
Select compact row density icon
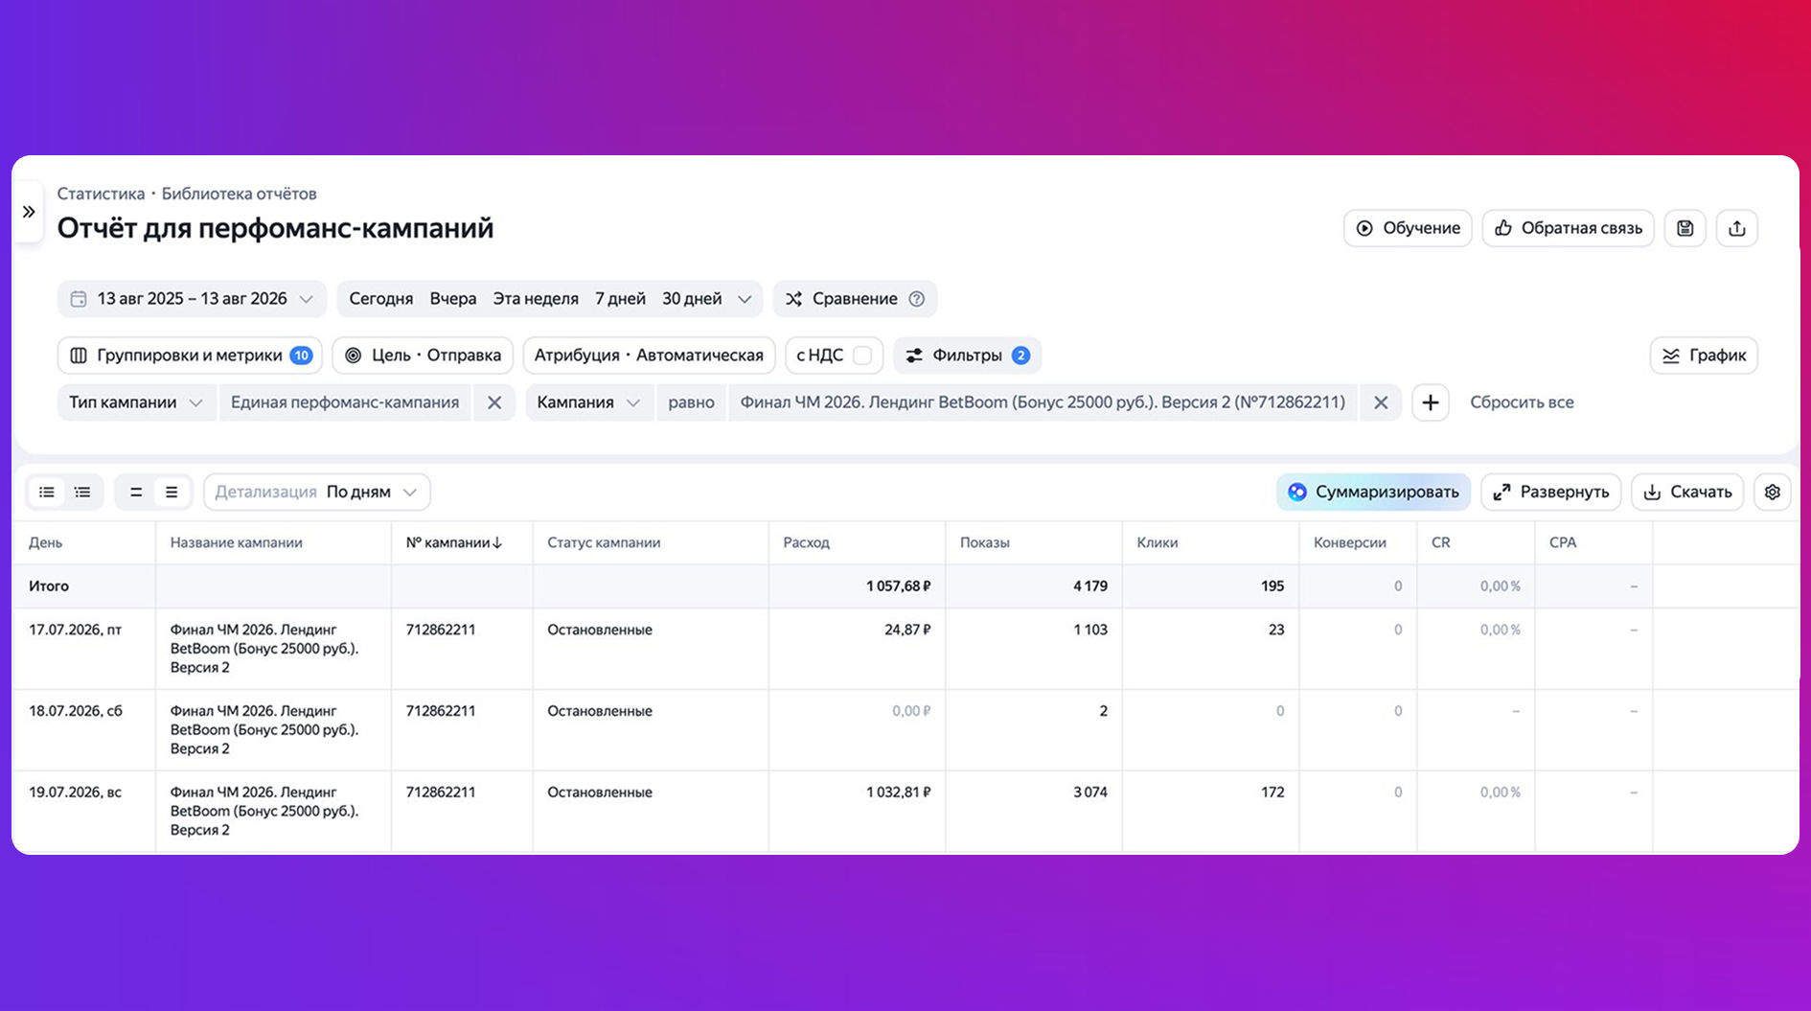click(x=136, y=492)
